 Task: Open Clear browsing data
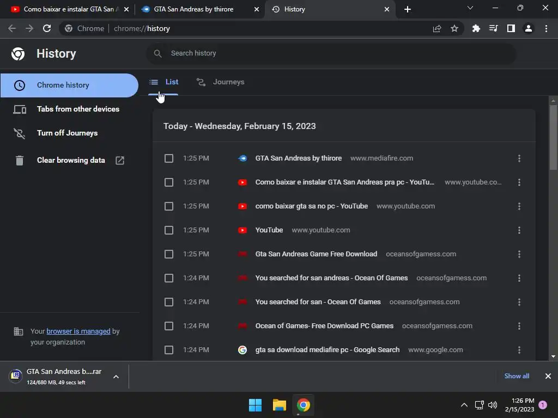(x=69, y=161)
